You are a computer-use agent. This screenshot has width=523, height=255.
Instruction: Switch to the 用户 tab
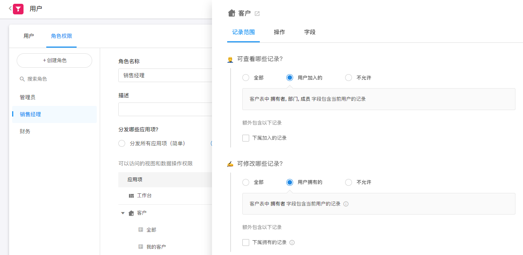(28, 36)
